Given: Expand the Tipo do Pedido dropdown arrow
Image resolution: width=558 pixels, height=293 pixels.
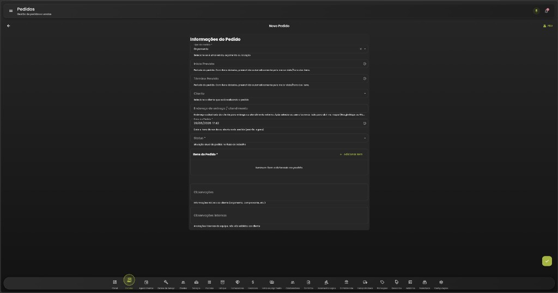Looking at the screenshot, I should (x=365, y=49).
